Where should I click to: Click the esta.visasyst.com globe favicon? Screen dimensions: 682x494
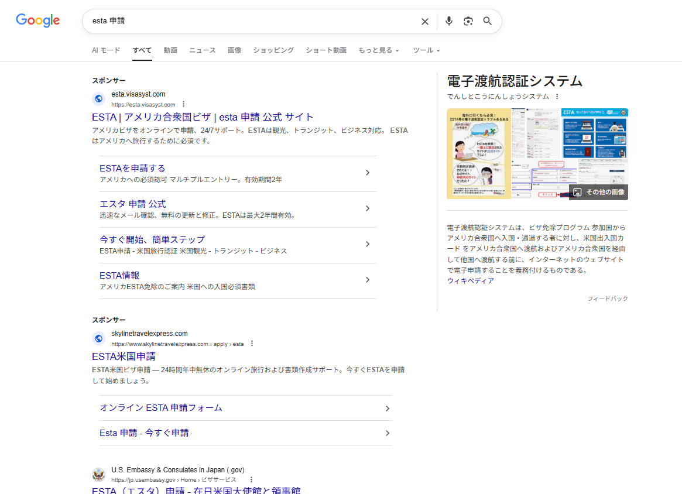click(99, 99)
